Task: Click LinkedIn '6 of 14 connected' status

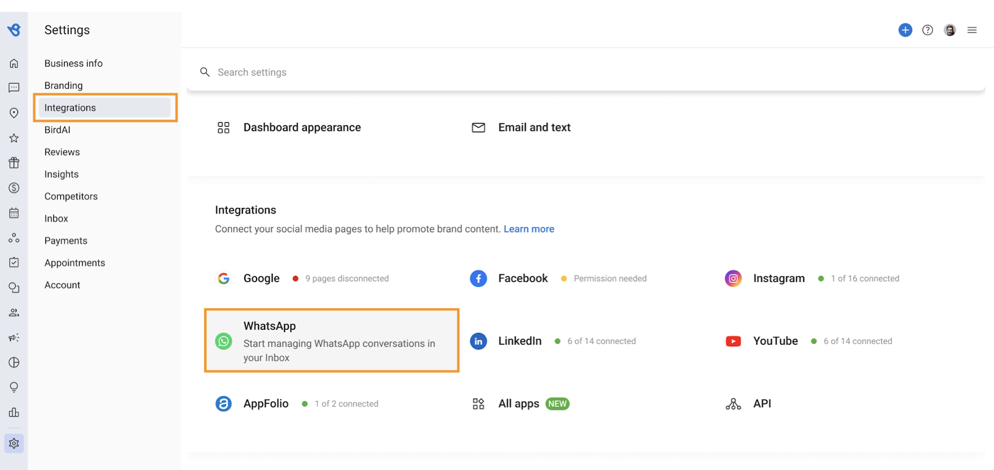Action: click(x=601, y=341)
